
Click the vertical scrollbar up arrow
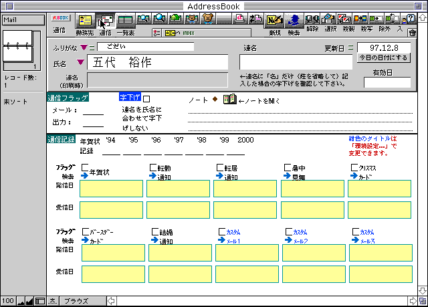(422, 17)
